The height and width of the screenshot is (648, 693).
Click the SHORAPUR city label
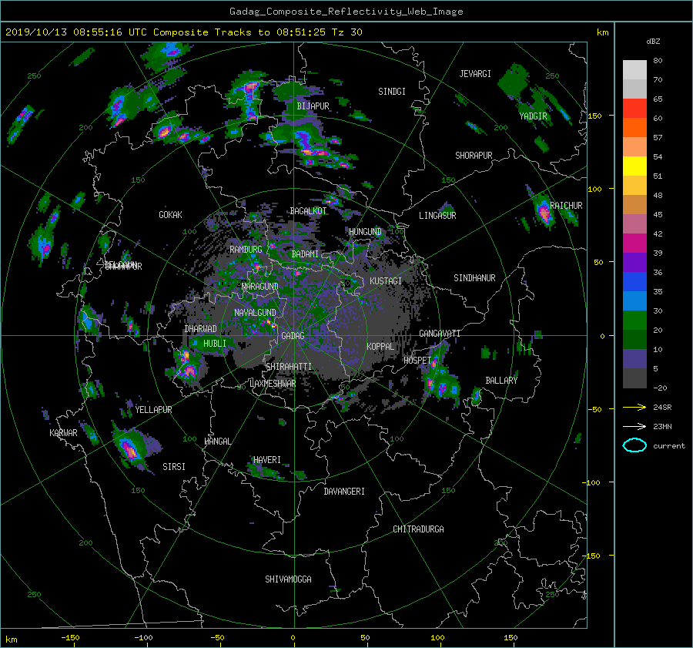tap(474, 156)
